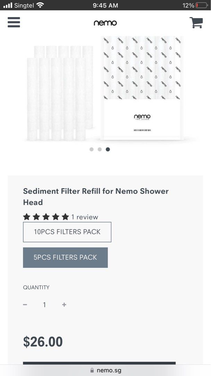The width and height of the screenshot is (211, 376).
Task: Select the second image carousel dot
Action: coord(100,149)
